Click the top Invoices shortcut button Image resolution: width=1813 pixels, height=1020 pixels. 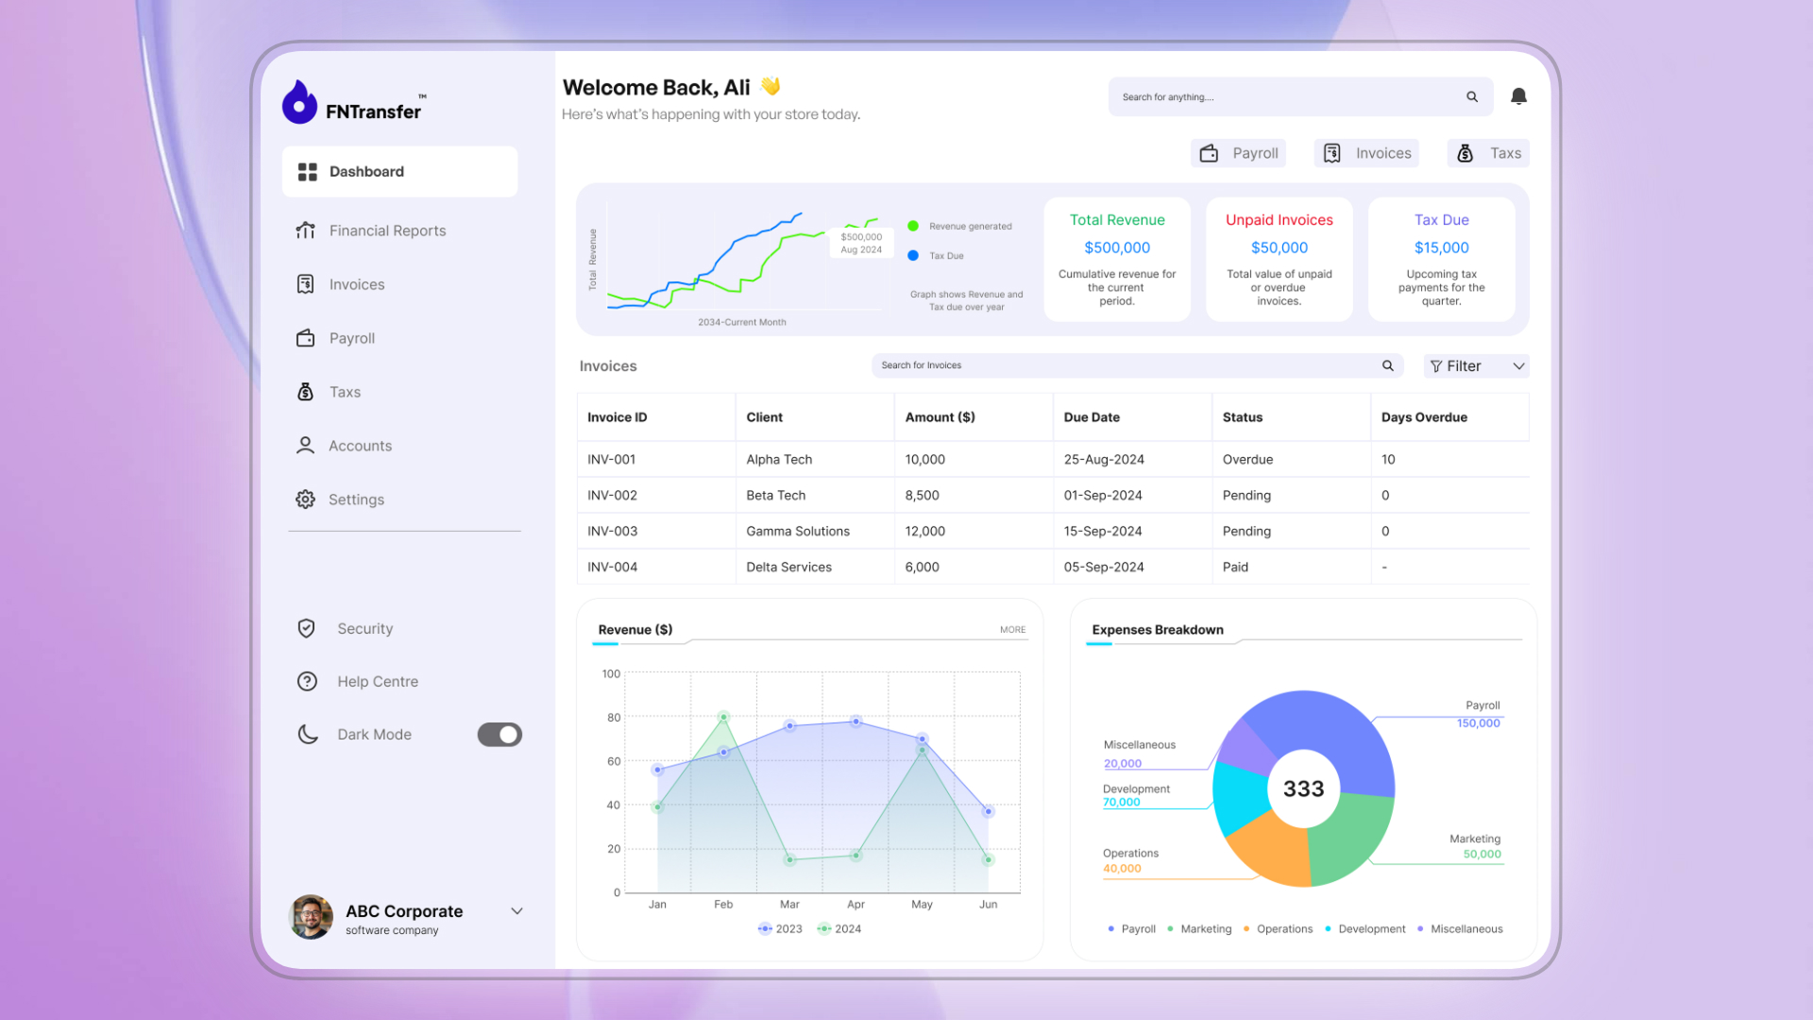coord(1366,153)
